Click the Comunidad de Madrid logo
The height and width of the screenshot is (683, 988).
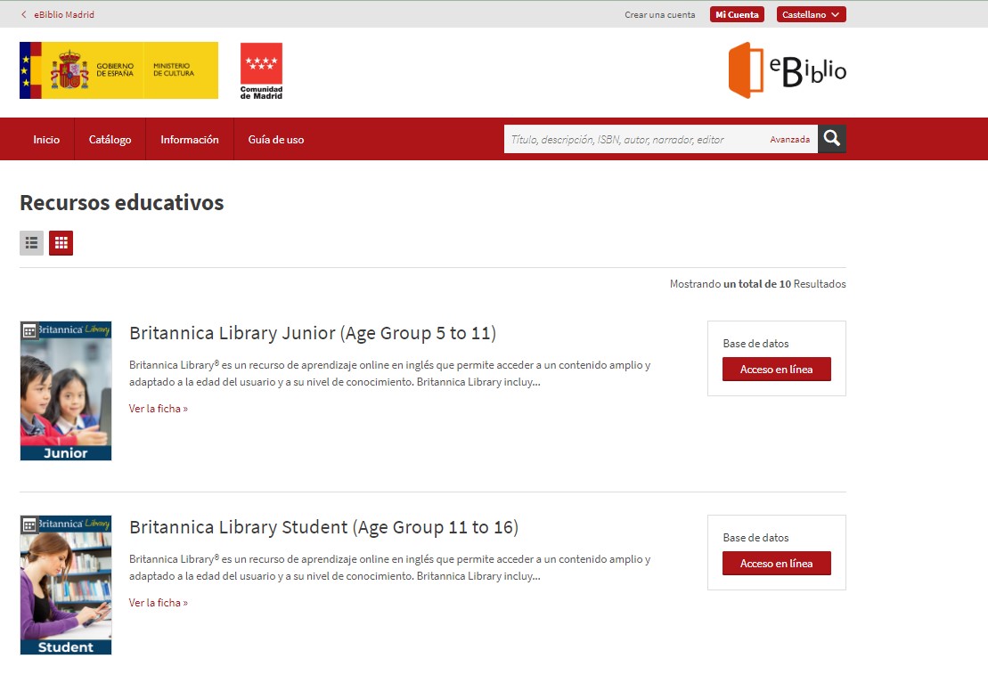tap(261, 70)
